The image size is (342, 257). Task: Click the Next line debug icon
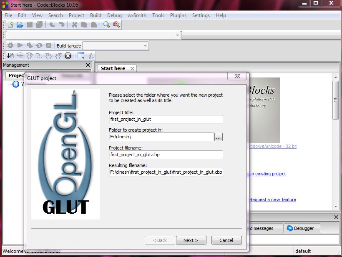[x=30, y=56]
